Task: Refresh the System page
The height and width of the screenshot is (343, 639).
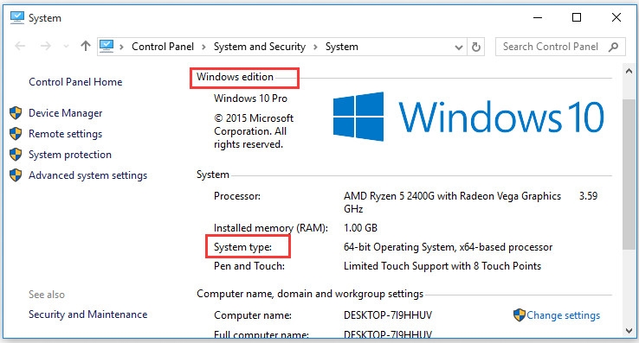Action: [475, 48]
